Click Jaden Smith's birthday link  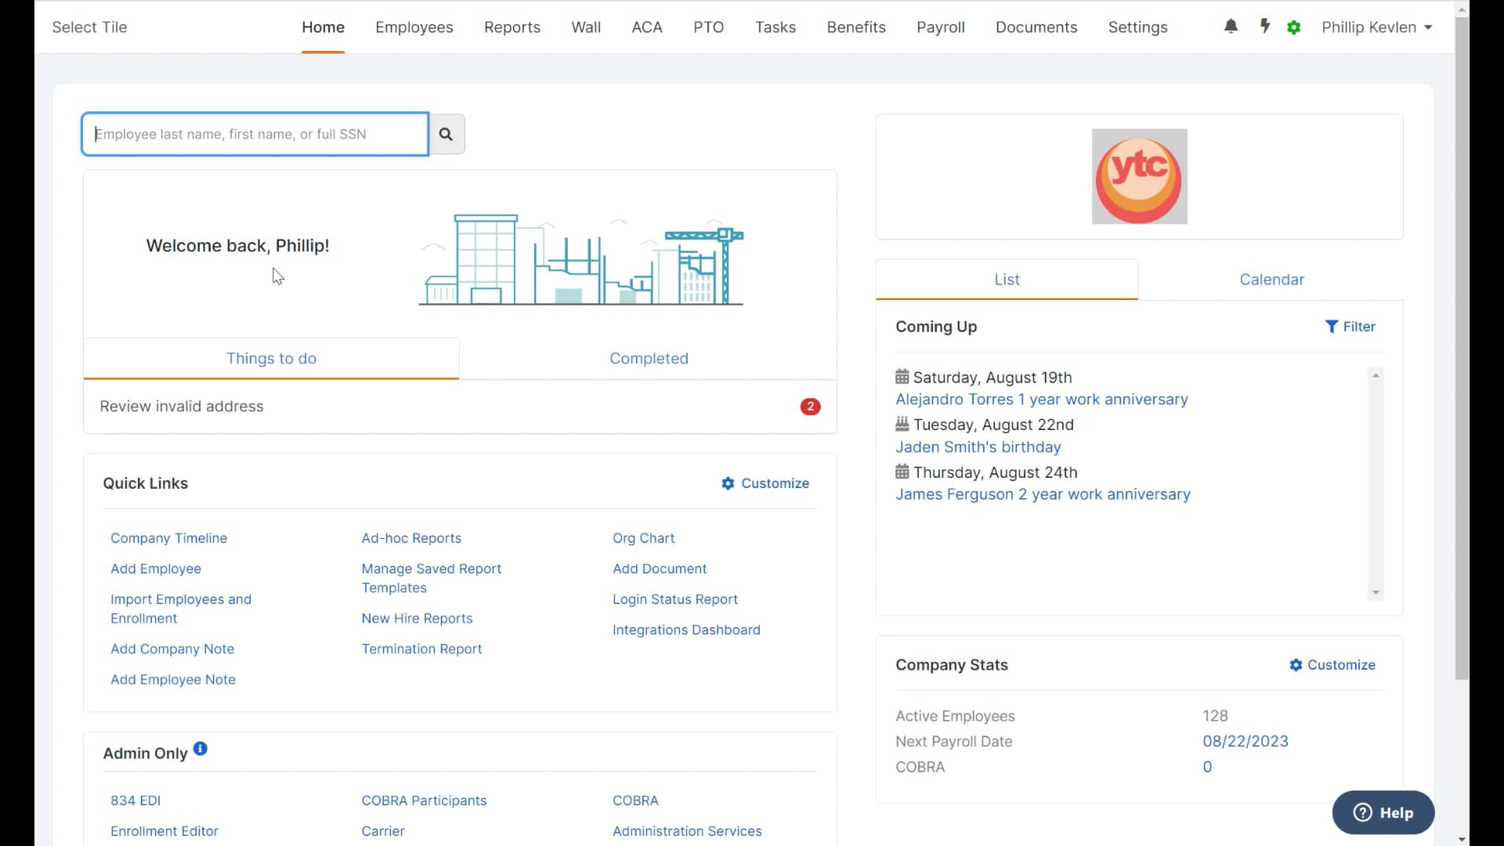(x=978, y=446)
